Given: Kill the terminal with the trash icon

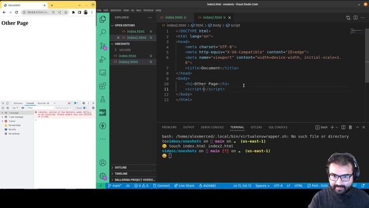Looking at the screenshot, I should (350, 127).
